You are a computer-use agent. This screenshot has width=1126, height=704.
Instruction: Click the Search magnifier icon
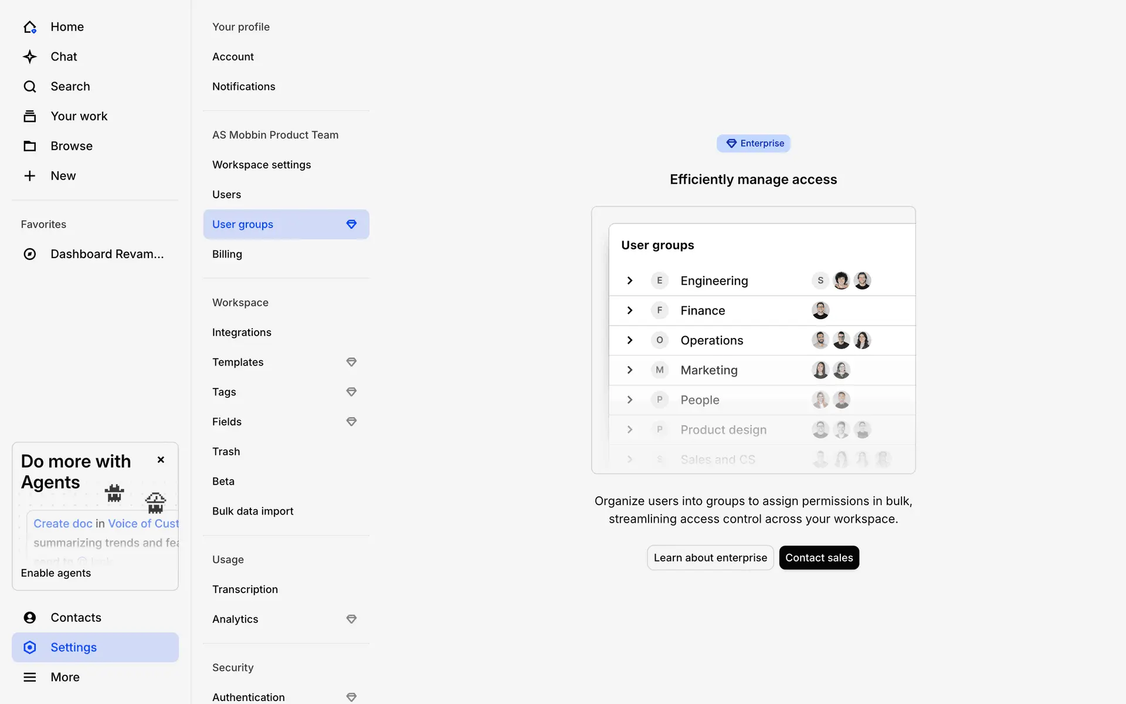30,87
